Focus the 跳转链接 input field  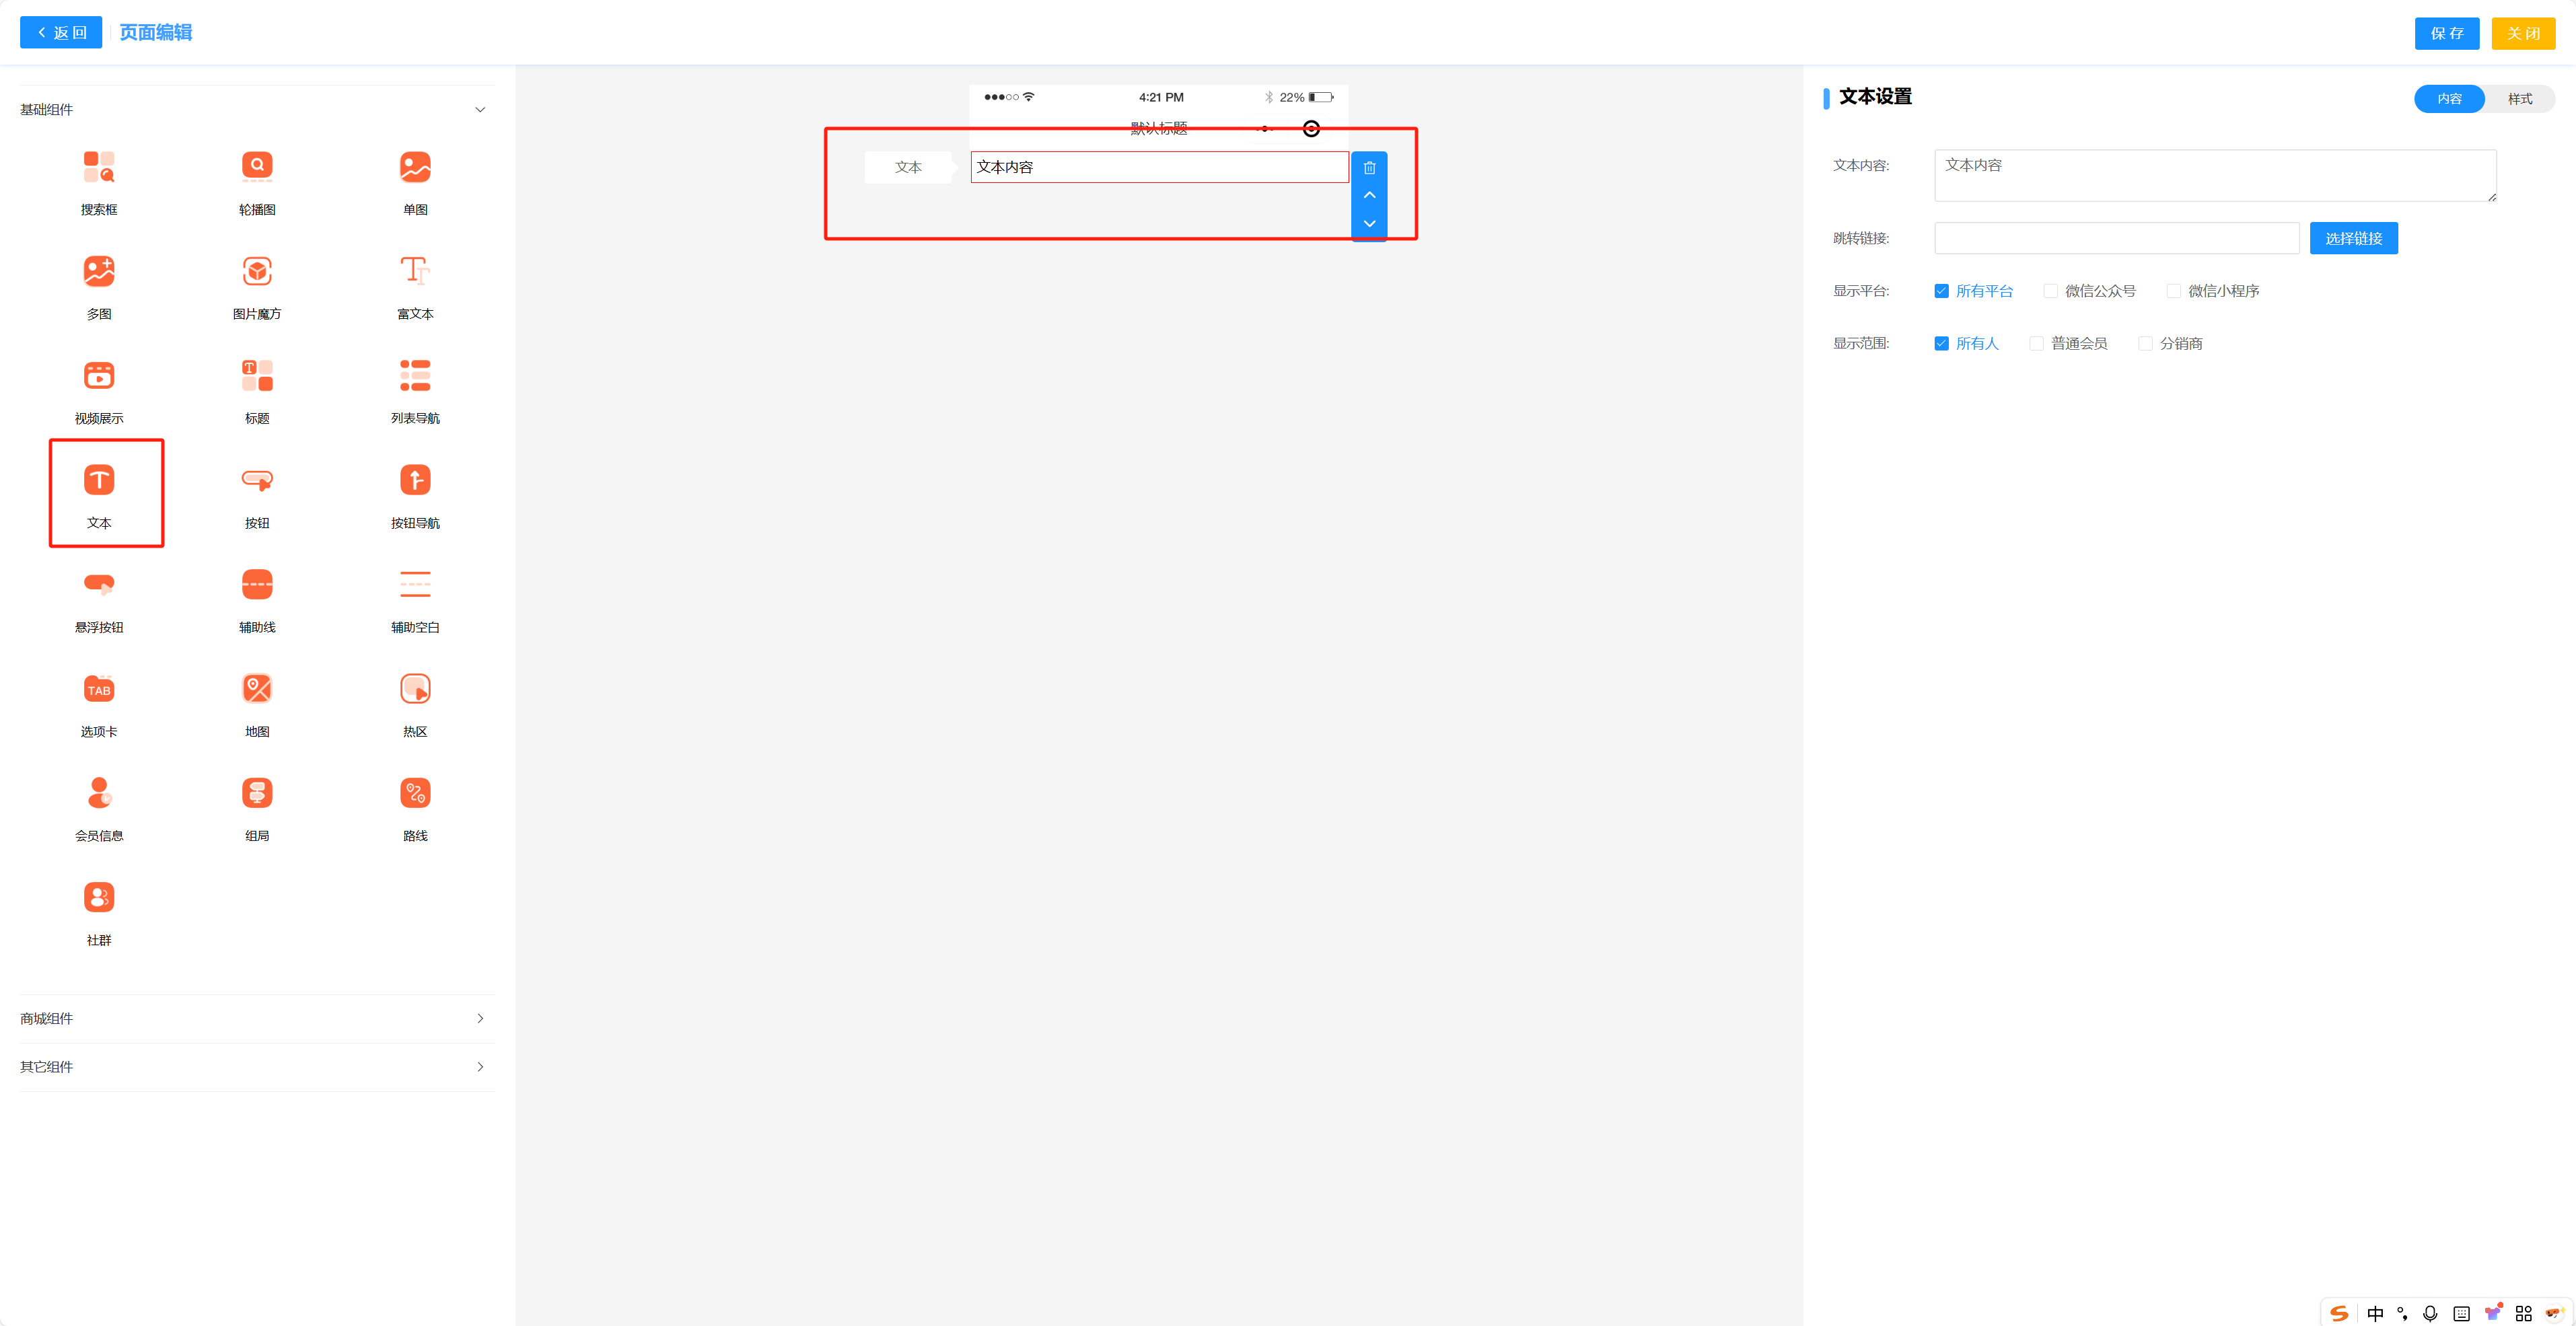pyautogui.click(x=2116, y=239)
